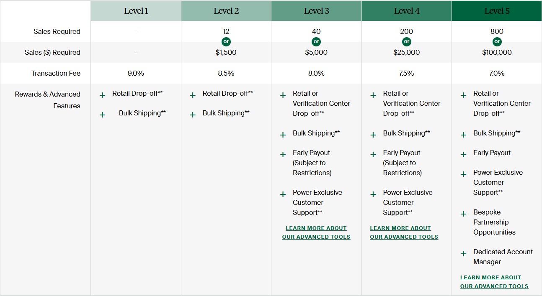
Task: Click the green 'or' badge under Level 2
Action: coord(226,41)
